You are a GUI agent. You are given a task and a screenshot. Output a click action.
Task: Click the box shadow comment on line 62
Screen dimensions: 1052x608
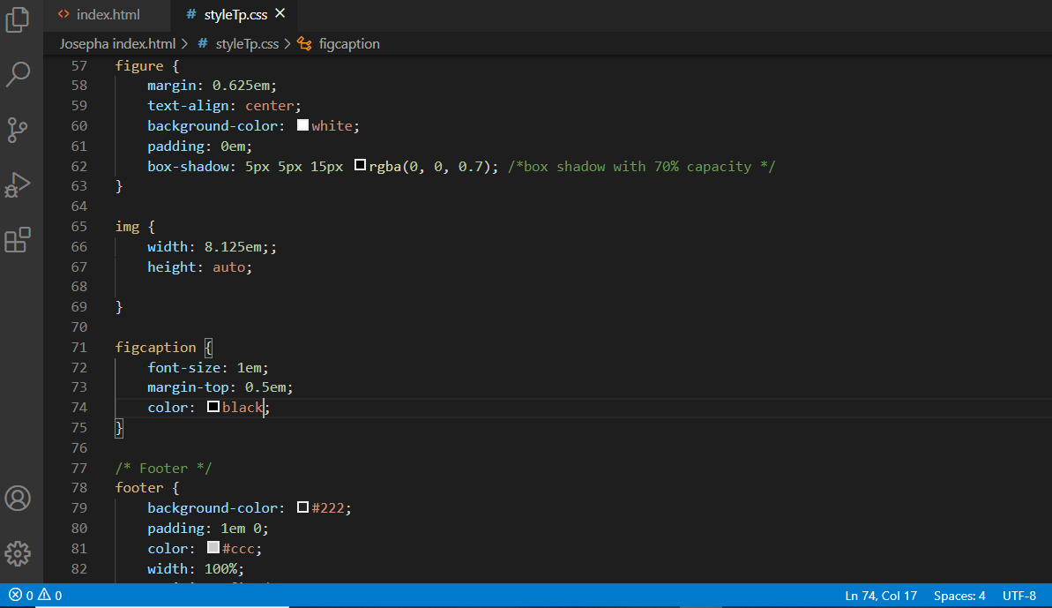tap(641, 167)
